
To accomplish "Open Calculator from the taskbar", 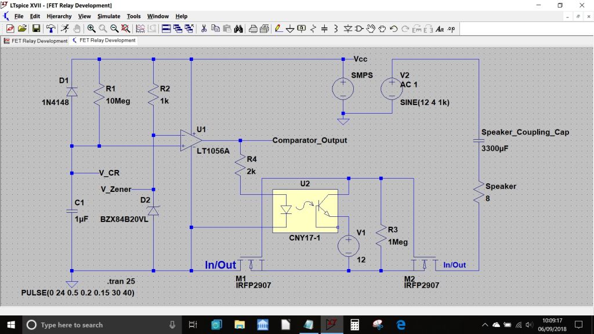I will click(354, 325).
